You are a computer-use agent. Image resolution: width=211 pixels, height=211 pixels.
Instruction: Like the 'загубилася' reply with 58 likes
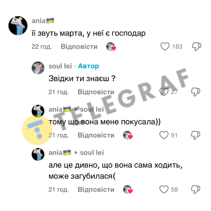164,189
